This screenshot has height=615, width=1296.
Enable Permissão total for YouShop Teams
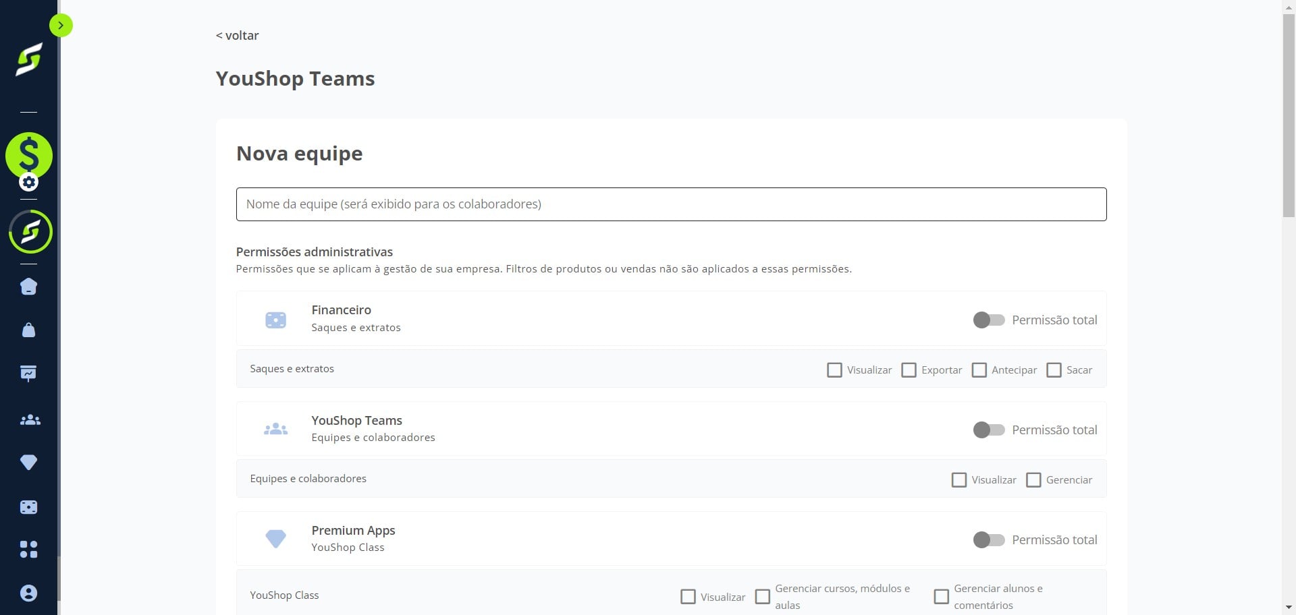[x=989, y=430]
